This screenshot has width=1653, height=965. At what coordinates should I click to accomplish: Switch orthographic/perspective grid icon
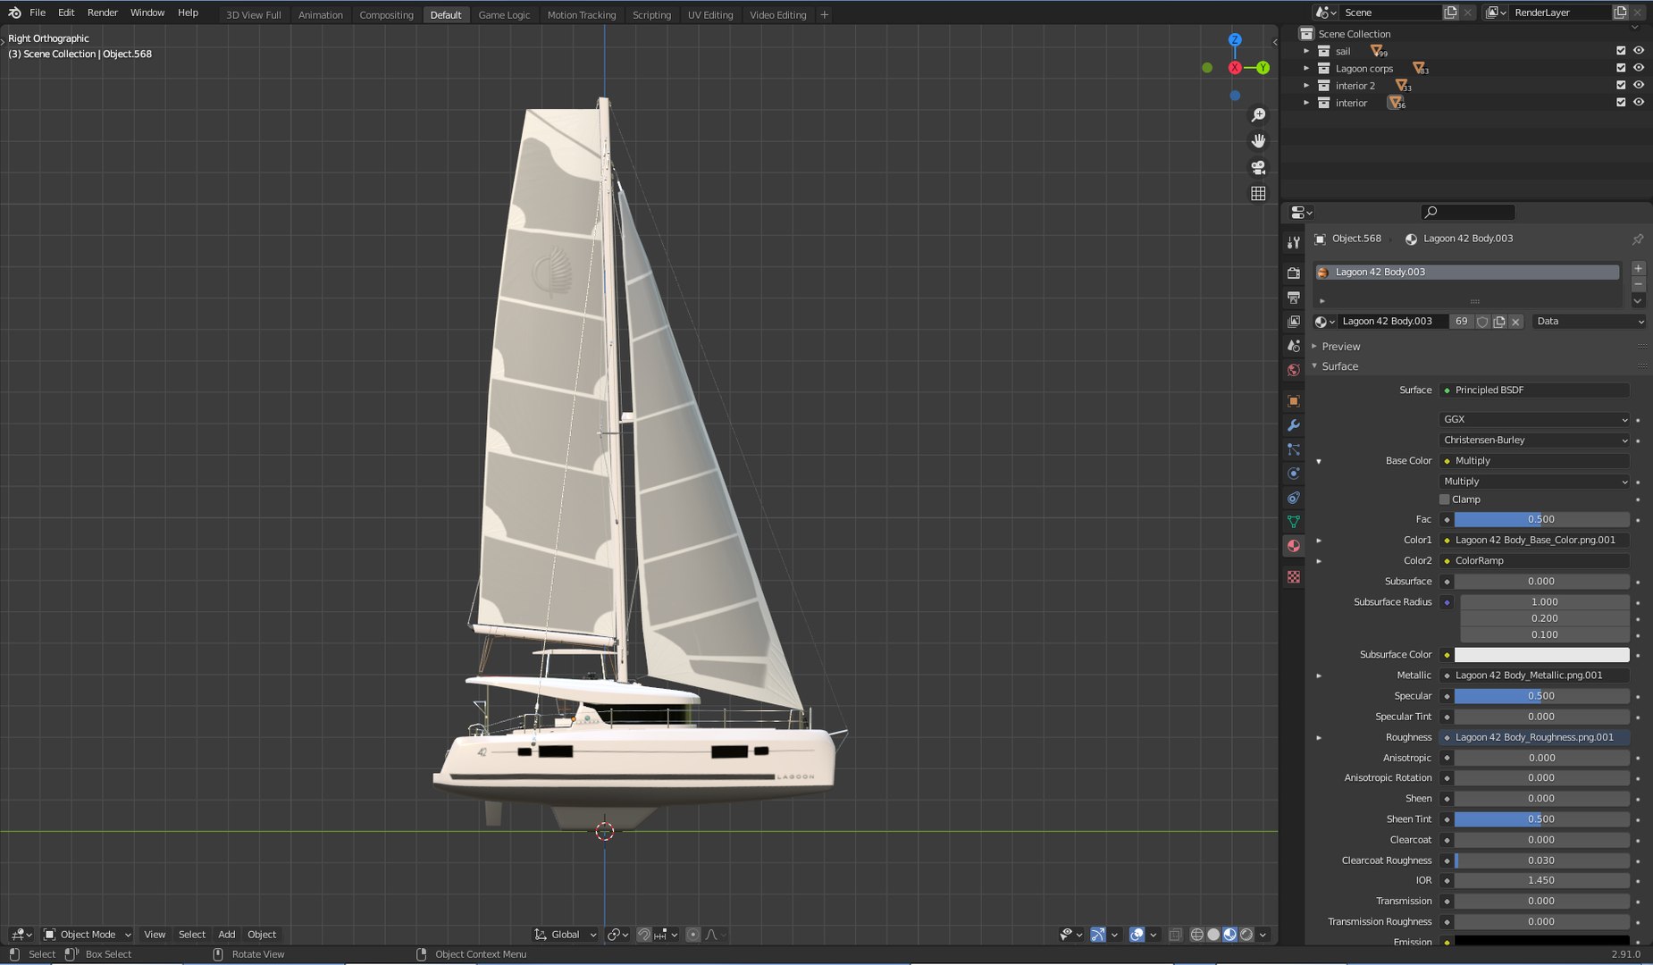tap(1258, 193)
